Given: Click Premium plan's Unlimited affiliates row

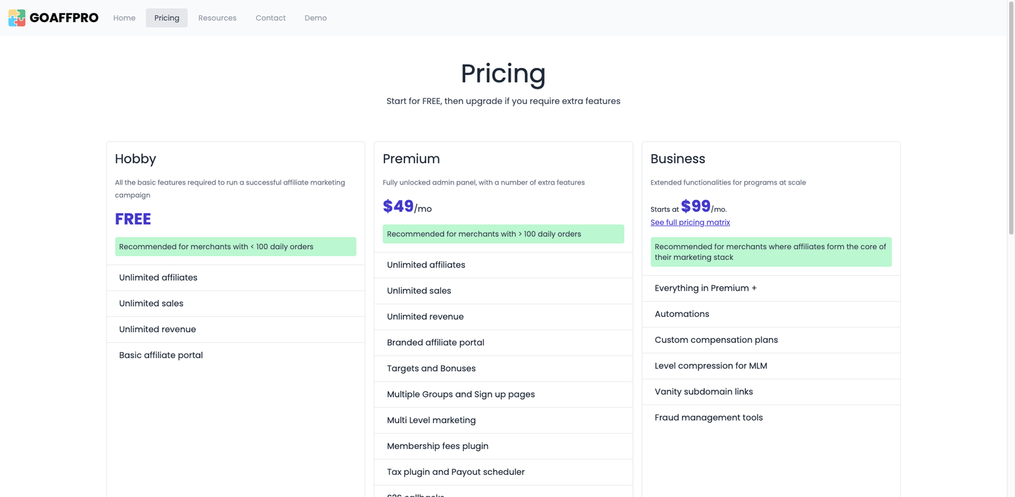Looking at the screenshot, I should [x=503, y=265].
